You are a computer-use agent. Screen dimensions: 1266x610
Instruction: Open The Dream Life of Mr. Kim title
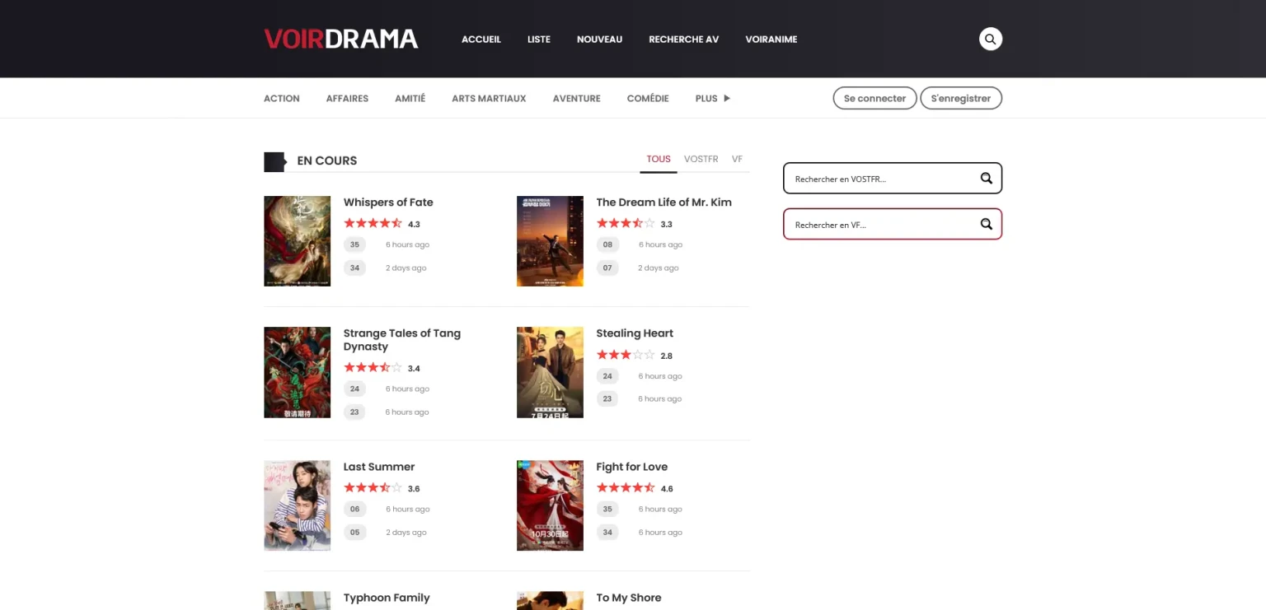click(663, 202)
